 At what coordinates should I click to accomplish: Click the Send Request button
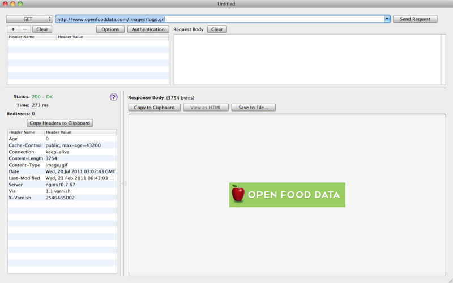coord(415,19)
